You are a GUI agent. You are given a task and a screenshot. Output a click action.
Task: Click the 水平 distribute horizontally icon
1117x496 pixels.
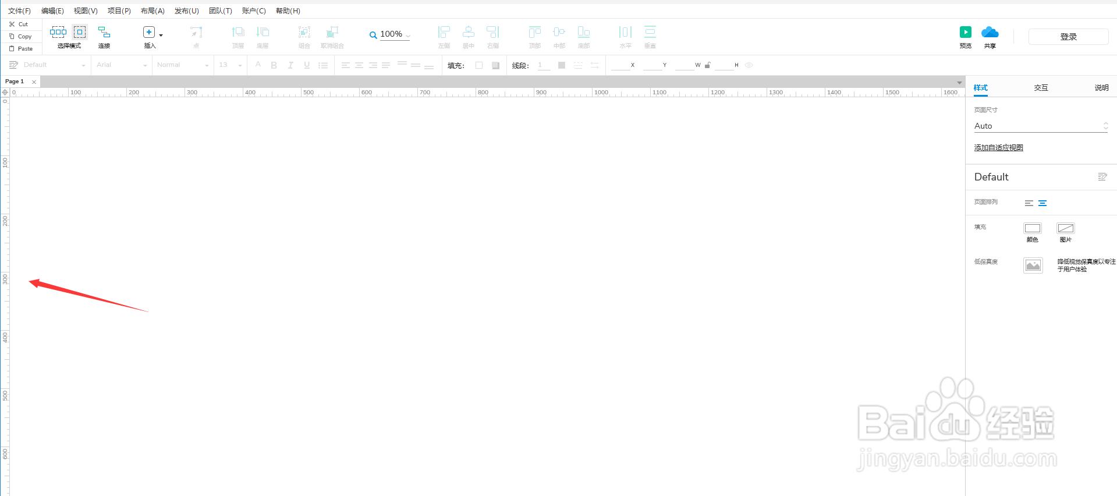626,32
